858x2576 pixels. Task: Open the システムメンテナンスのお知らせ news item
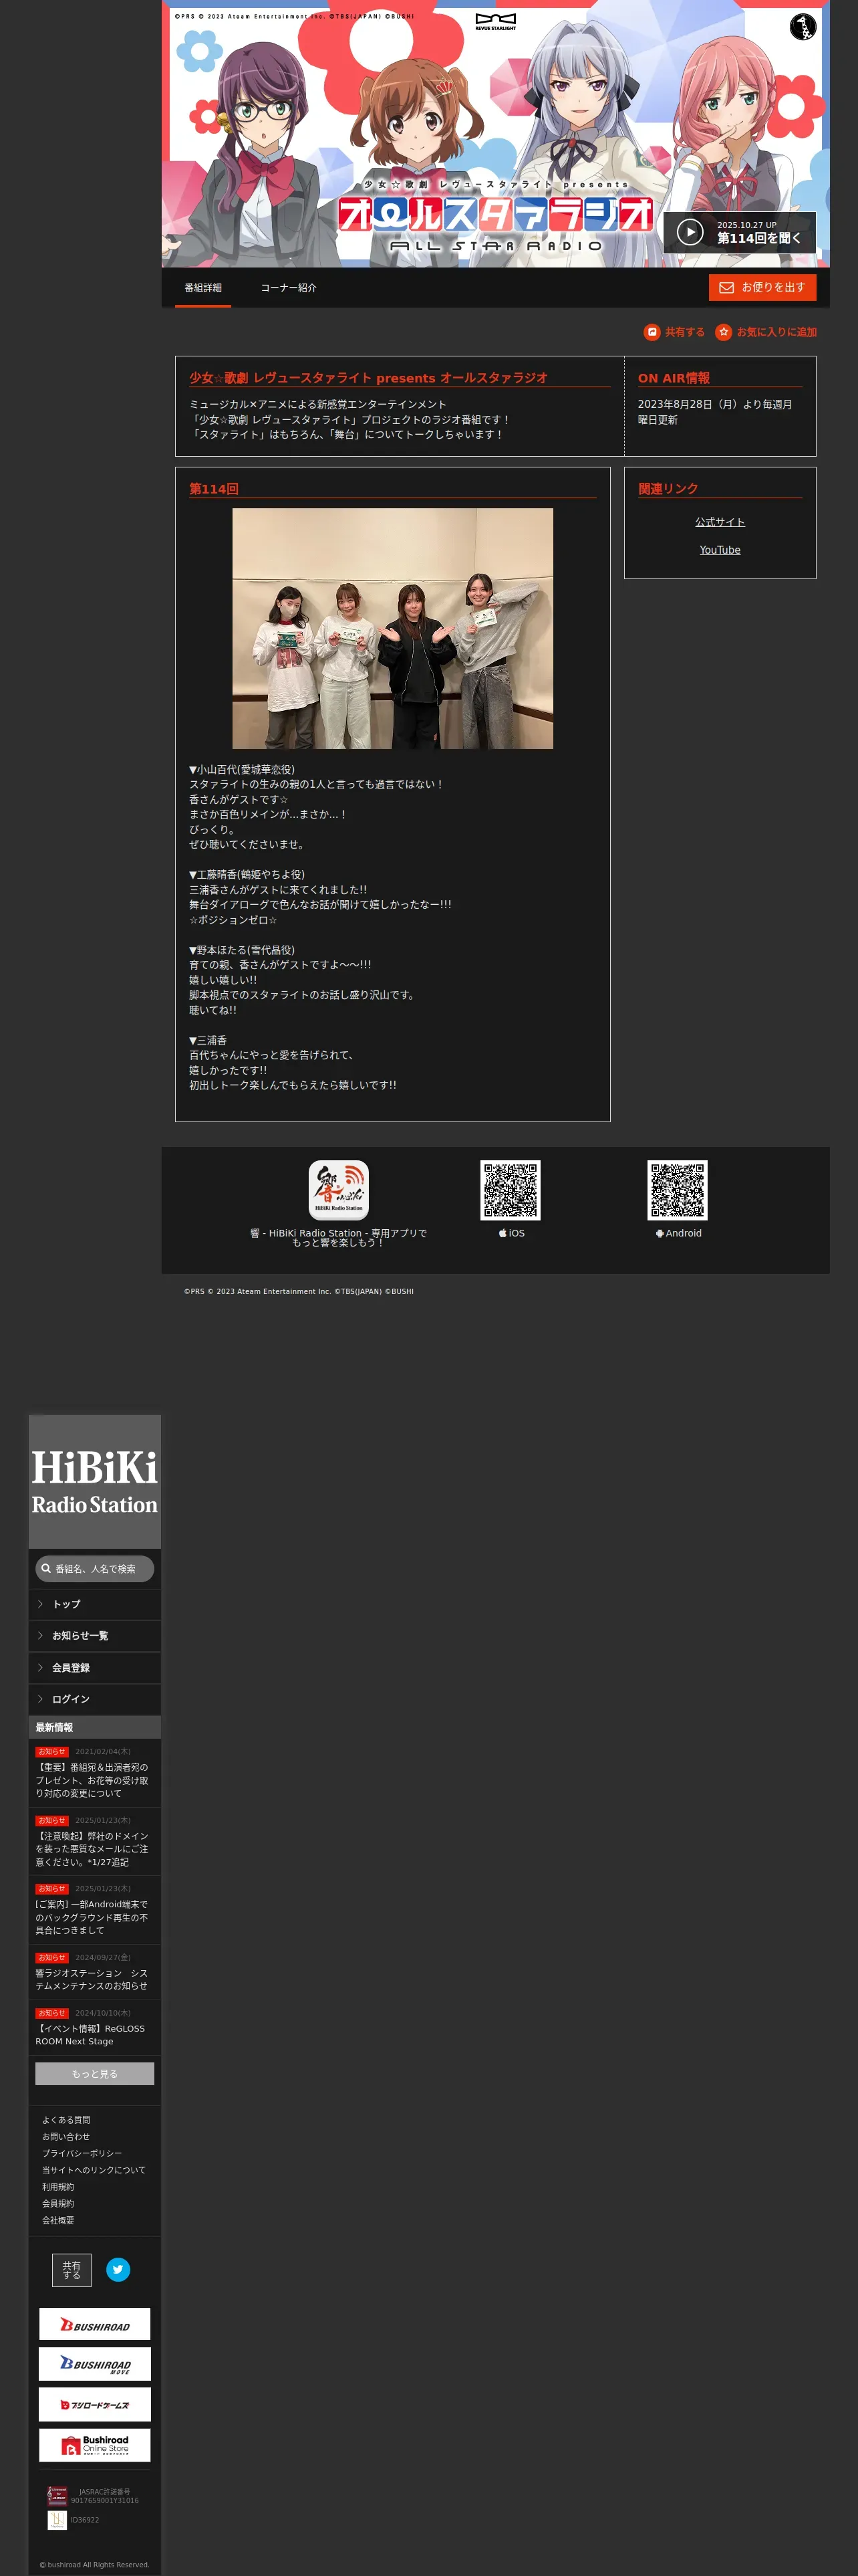(93, 1979)
